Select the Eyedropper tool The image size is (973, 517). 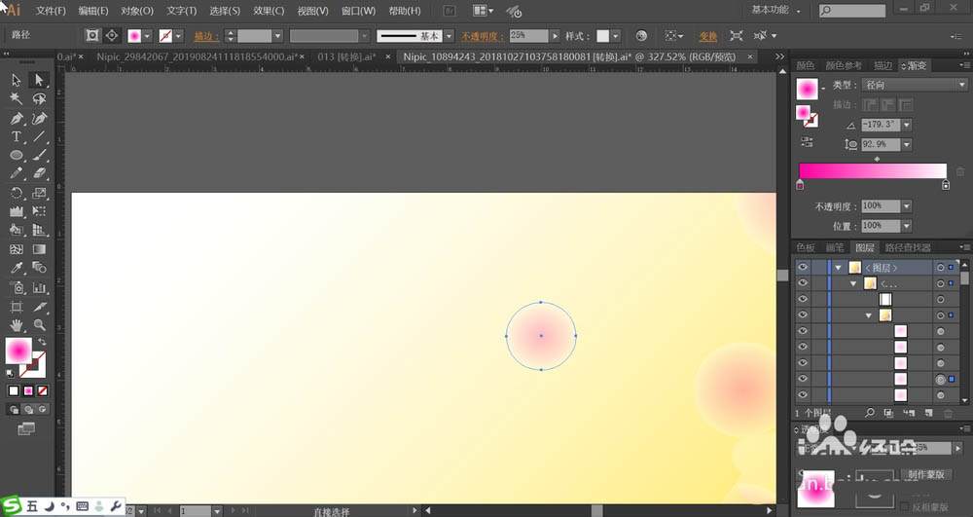point(17,268)
